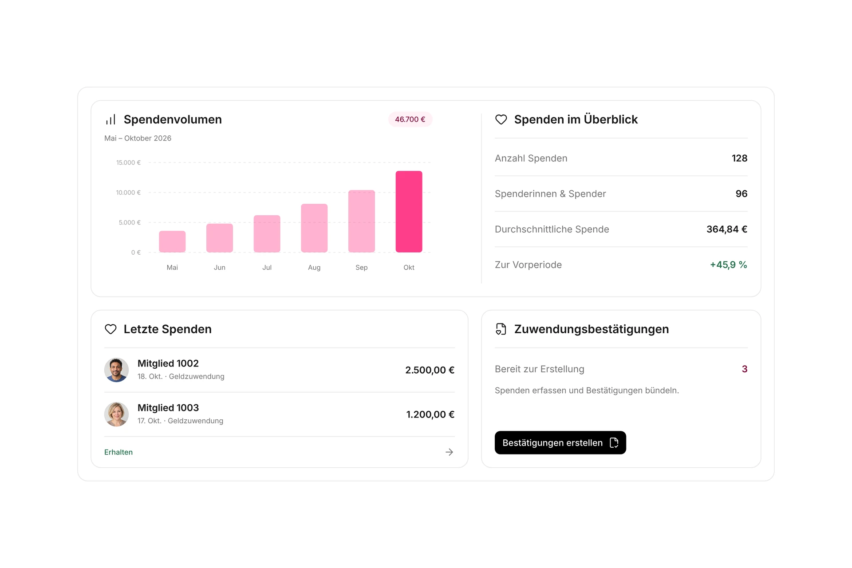Select the Sep bar in the chart

tap(362, 221)
